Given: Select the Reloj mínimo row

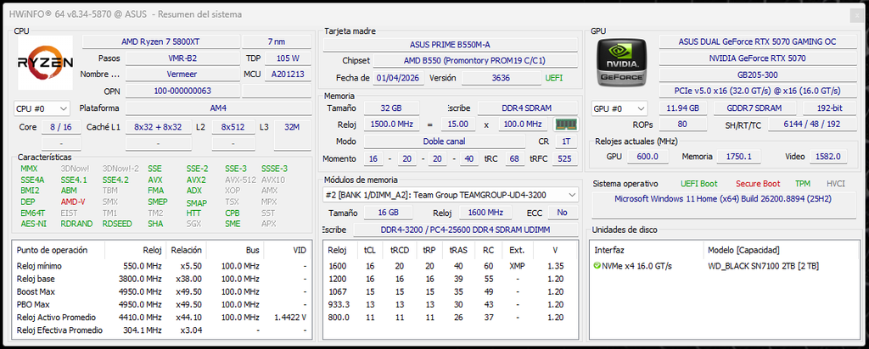Looking at the screenshot, I should [x=161, y=266].
